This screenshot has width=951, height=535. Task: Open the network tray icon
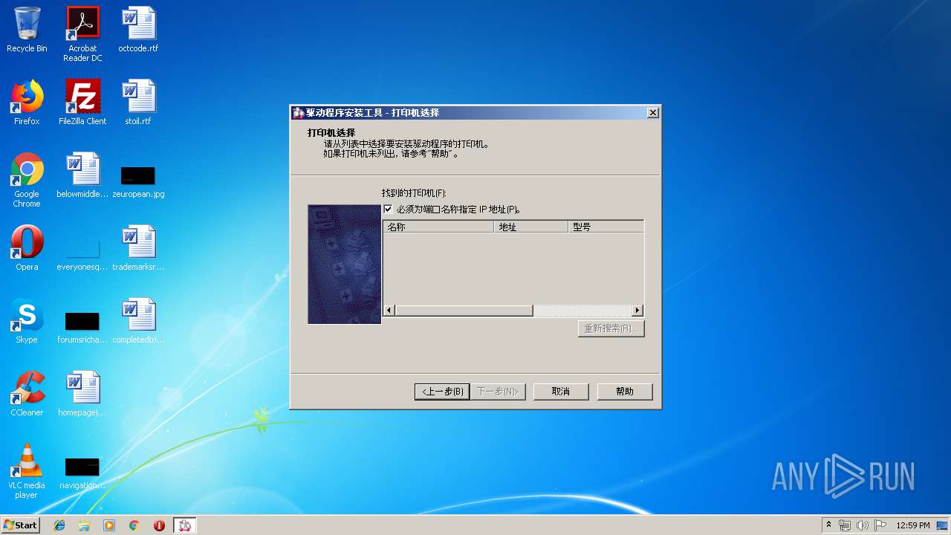pos(845,525)
